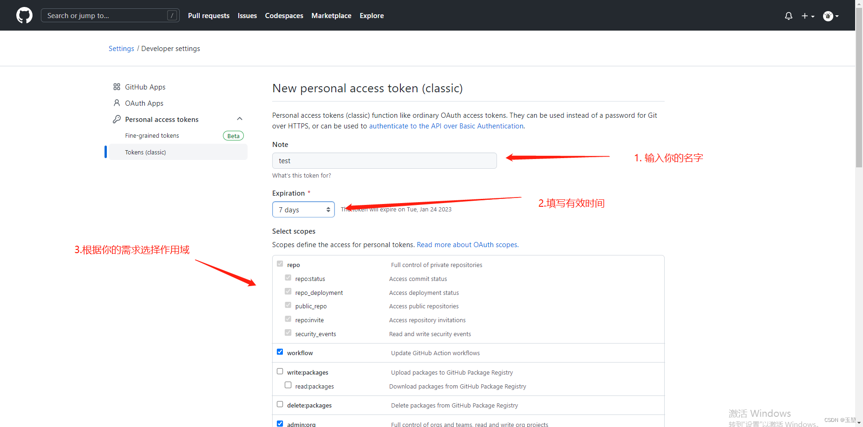863x427 pixels.
Task: Open Issues in the top nav
Action: pos(247,15)
